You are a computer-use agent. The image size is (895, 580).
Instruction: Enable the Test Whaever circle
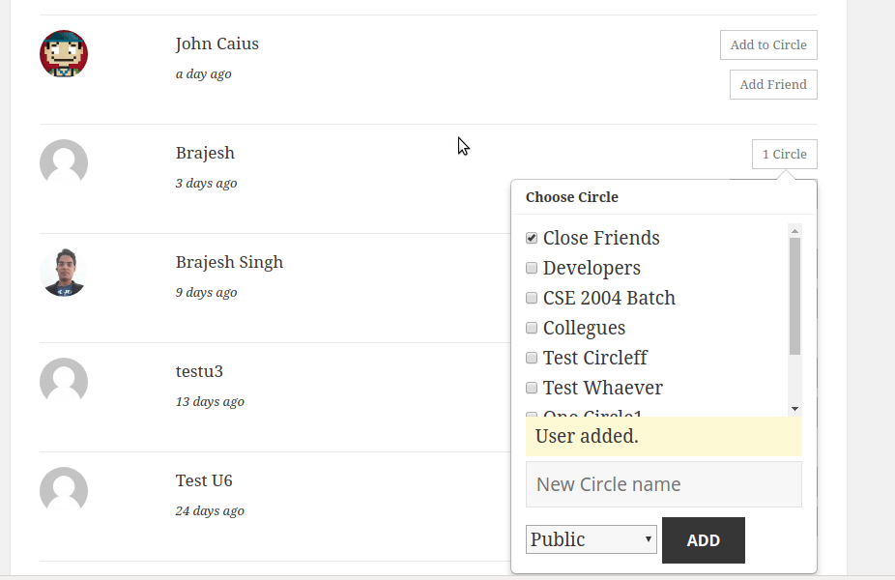click(531, 387)
